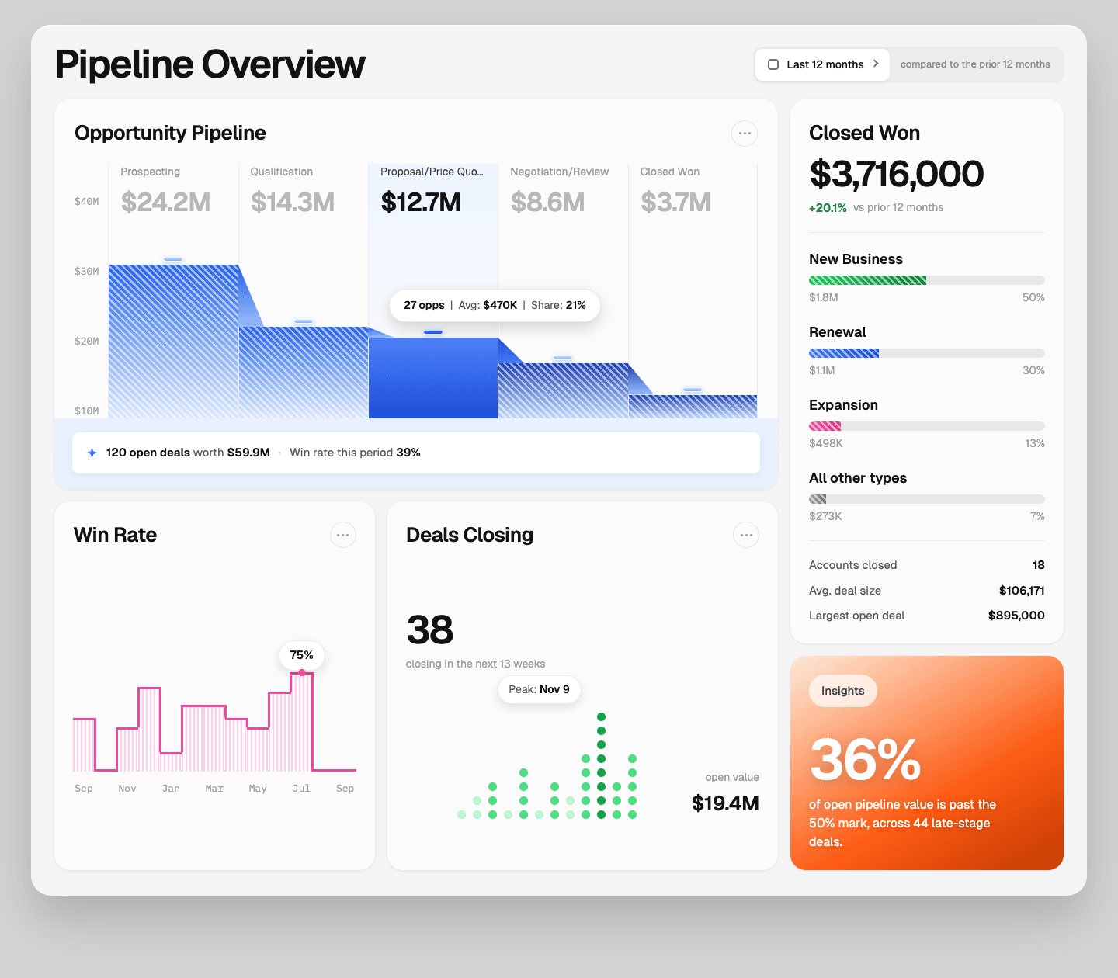
Task: Click the Renewal progress bar
Action: (927, 353)
